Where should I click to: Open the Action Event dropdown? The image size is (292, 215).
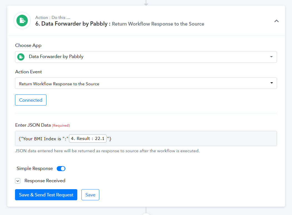tap(146, 83)
